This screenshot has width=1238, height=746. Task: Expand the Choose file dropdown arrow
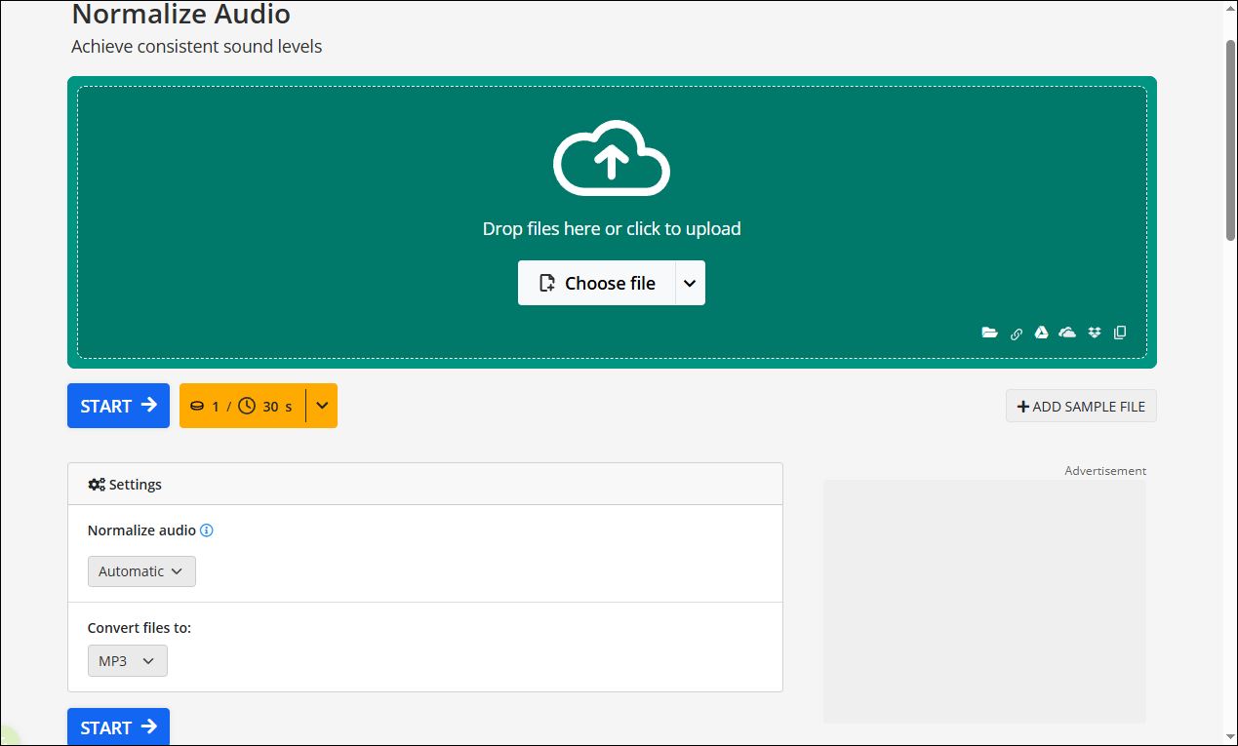(x=690, y=283)
